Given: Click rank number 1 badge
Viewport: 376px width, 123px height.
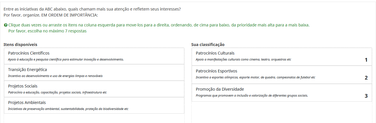Looking at the screenshot, I should click(x=366, y=60).
